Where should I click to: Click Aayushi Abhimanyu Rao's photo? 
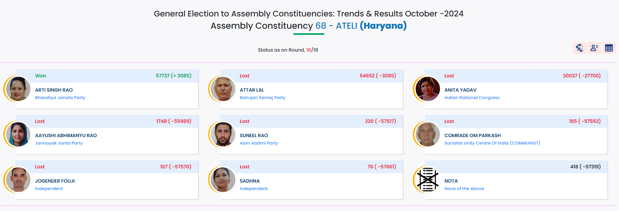18,134
